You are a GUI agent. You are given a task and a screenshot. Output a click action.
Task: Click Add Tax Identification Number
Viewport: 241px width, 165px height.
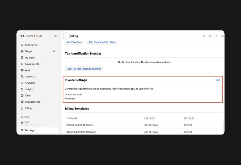point(84,69)
